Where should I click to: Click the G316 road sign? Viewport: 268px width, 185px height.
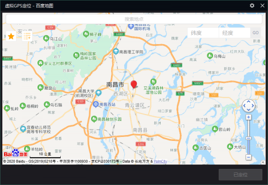coord(141,144)
